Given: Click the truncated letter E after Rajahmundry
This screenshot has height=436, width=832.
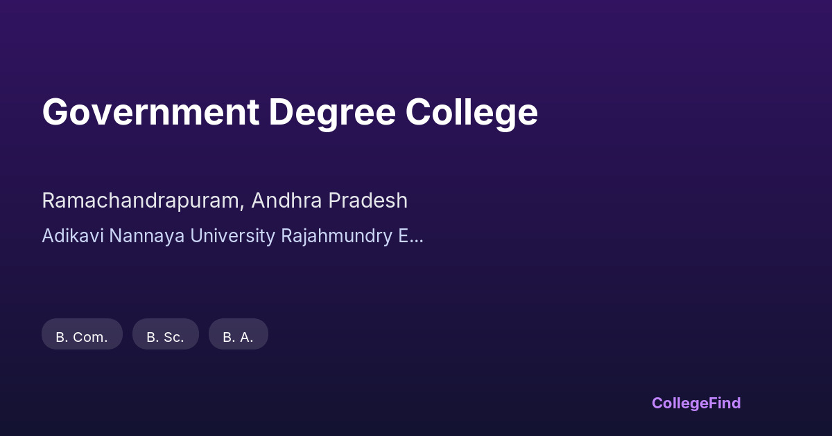Looking at the screenshot, I should click(403, 236).
